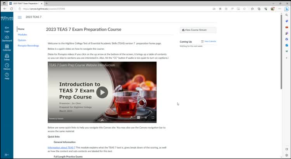Click the View Course Stream button
The image size is (291, 159).
[198, 30]
